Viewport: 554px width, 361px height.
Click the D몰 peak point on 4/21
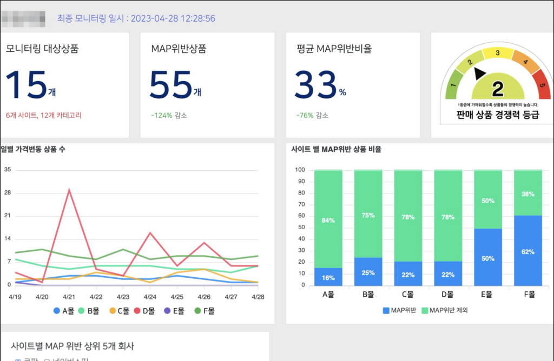pyautogui.click(x=69, y=190)
